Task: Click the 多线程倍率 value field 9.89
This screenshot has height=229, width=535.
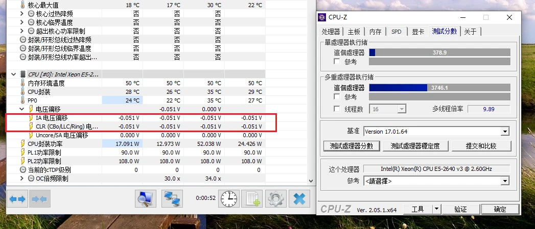Action: tap(489, 109)
